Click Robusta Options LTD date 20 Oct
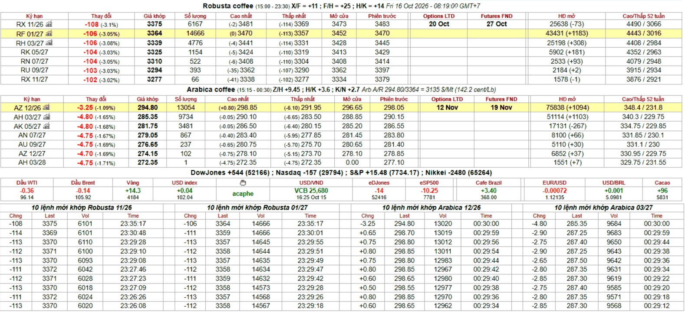 coord(439,24)
